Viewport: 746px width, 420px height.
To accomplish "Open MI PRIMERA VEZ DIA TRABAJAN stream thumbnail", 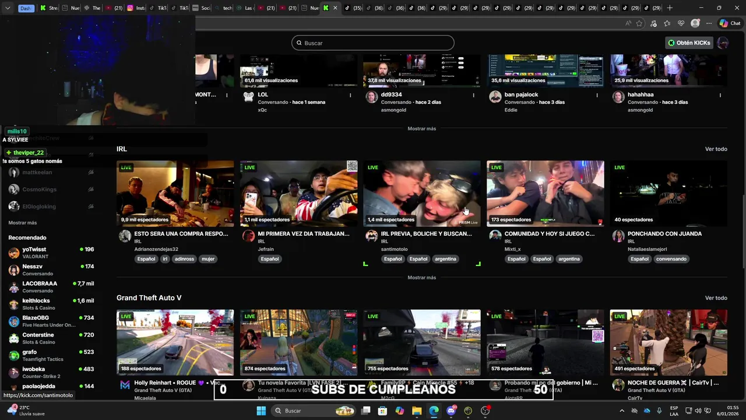I will 298,194.
